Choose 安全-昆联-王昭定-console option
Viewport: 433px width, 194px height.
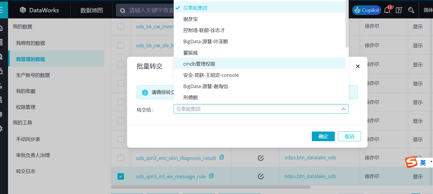(260, 75)
